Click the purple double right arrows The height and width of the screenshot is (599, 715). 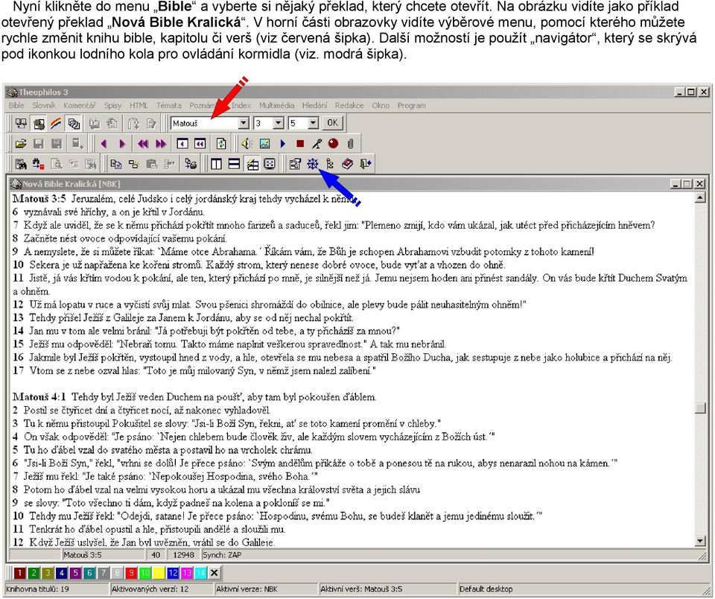click(161, 144)
